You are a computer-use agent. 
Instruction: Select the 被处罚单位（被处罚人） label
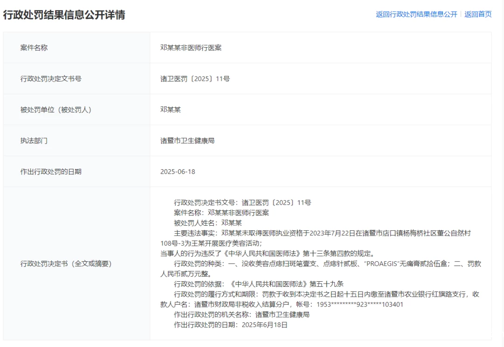pos(56,110)
